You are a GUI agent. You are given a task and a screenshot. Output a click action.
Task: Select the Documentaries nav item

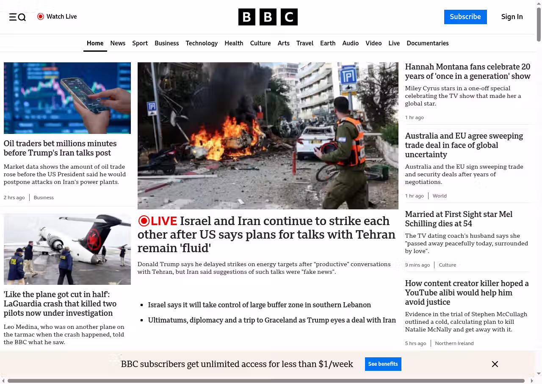(x=427, y=43)
